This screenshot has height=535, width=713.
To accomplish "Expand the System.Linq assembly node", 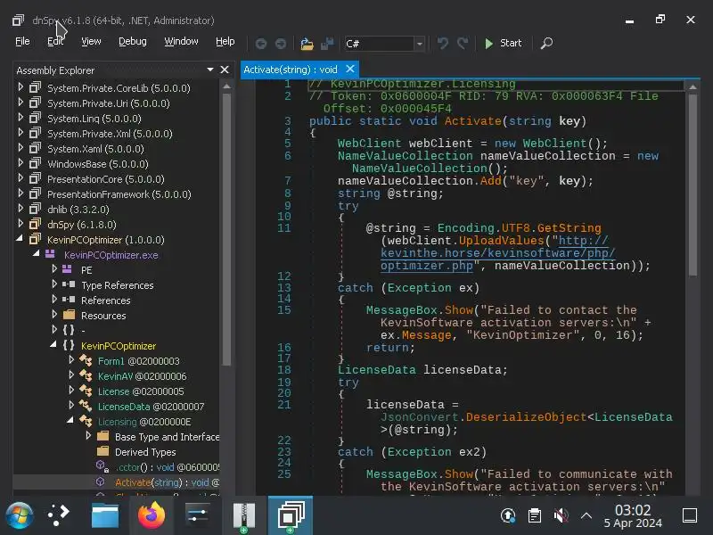I will tap(20, 117).
